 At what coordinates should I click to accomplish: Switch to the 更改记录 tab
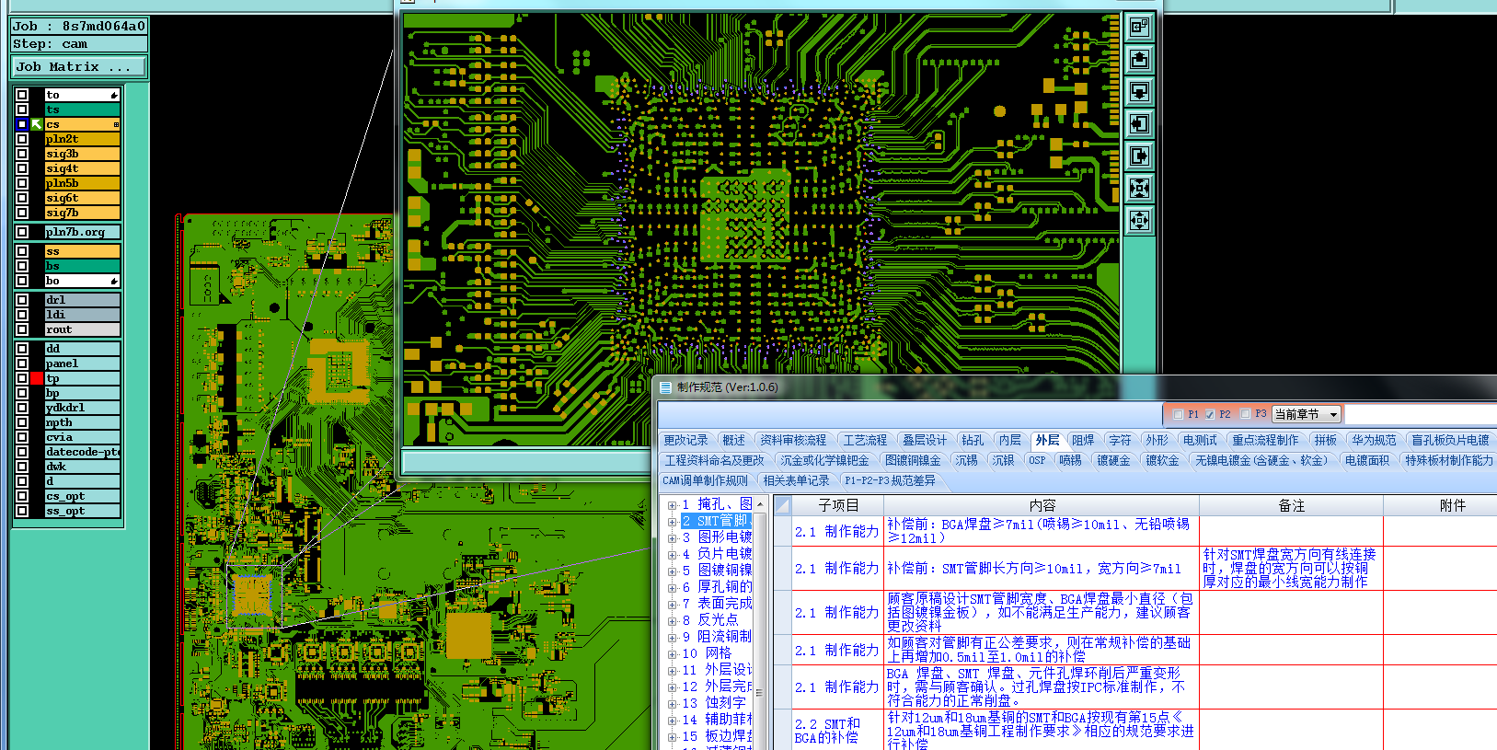tap(686, 441)
